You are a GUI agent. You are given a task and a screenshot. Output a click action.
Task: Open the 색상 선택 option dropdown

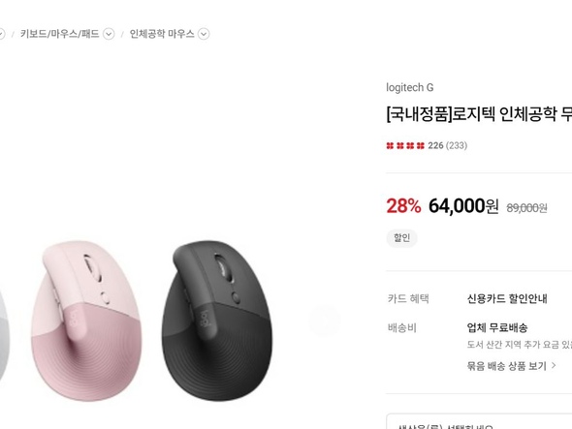click(479, 421)
